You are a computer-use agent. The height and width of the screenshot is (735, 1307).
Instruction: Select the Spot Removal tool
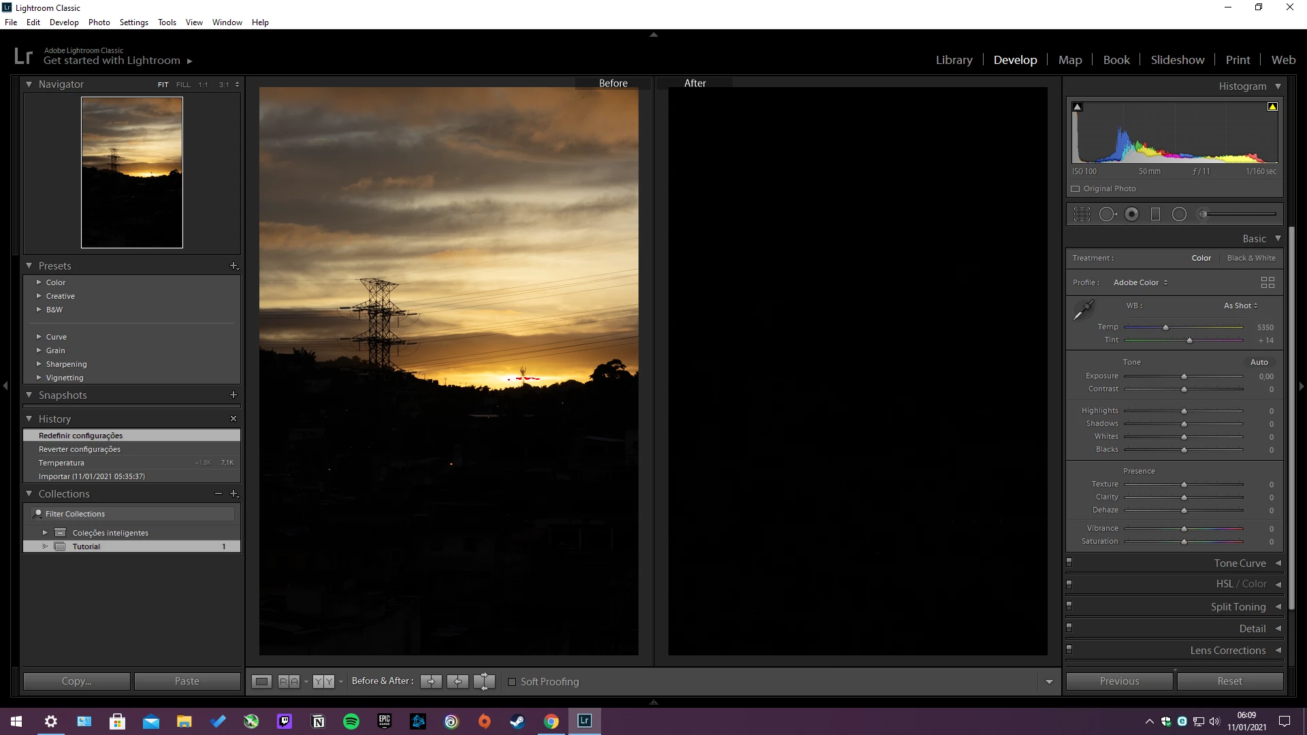(1108, 214)
